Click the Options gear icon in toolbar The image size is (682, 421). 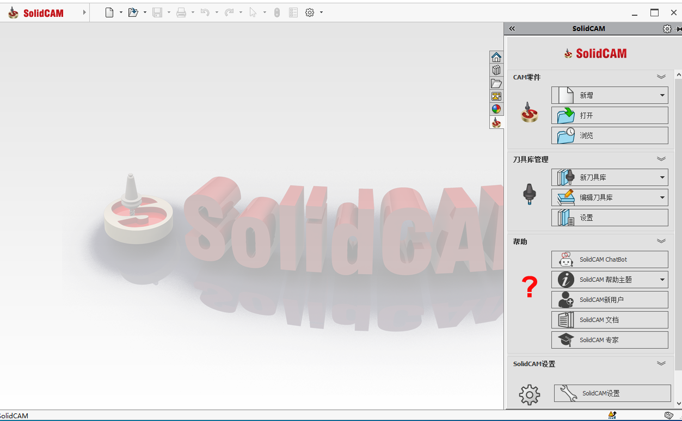coord(310,13)
